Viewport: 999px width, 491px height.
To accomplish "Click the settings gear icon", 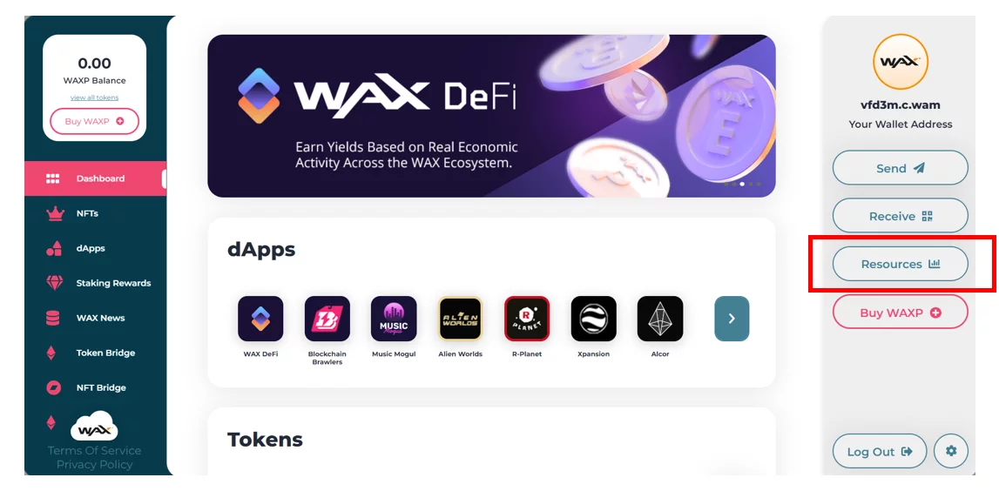I will pyautogui.click(x=951, y=451).
